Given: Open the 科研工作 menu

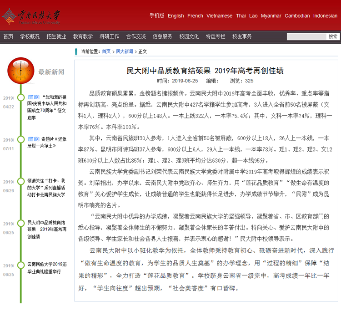Looking at the screenshot, I should [109, 36].
